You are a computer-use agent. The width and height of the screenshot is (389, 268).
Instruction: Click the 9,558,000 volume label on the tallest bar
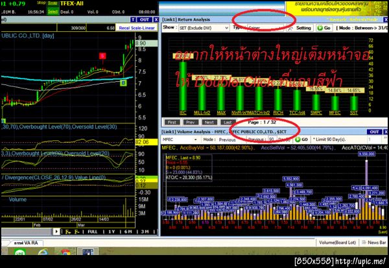coord(367,154)
